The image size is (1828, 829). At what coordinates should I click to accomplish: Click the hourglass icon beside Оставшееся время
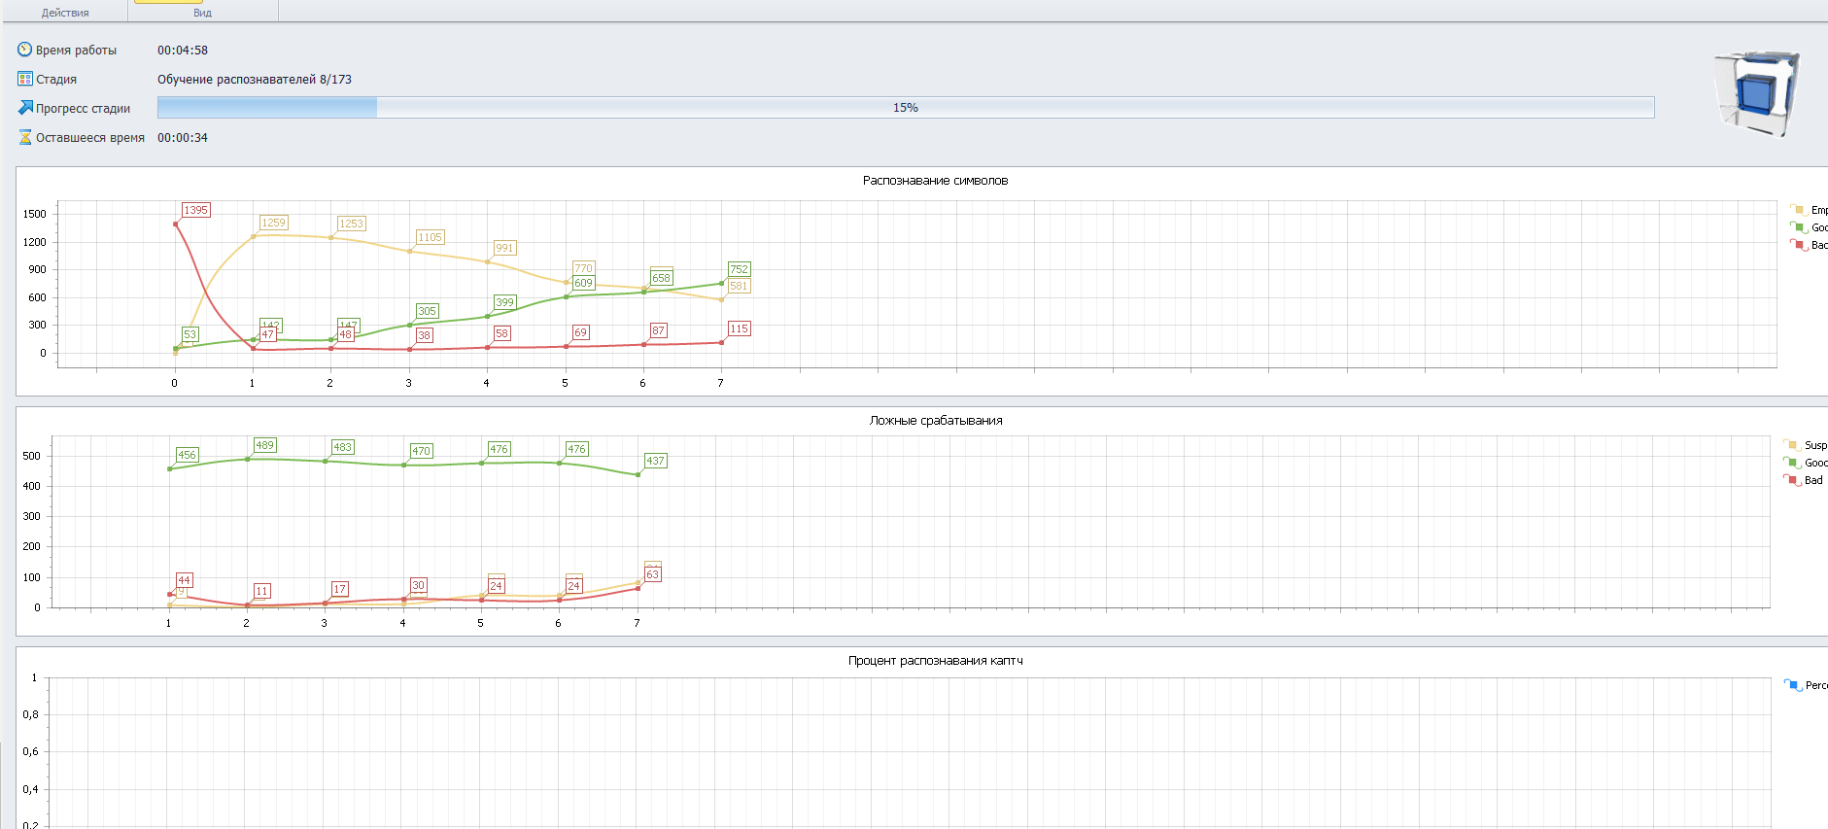[x=25, y=138]
